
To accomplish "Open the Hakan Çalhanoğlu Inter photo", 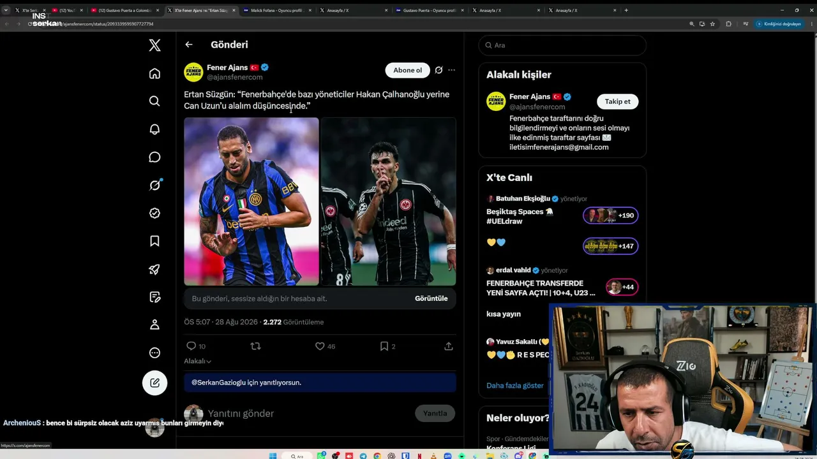I will point(251,201).
